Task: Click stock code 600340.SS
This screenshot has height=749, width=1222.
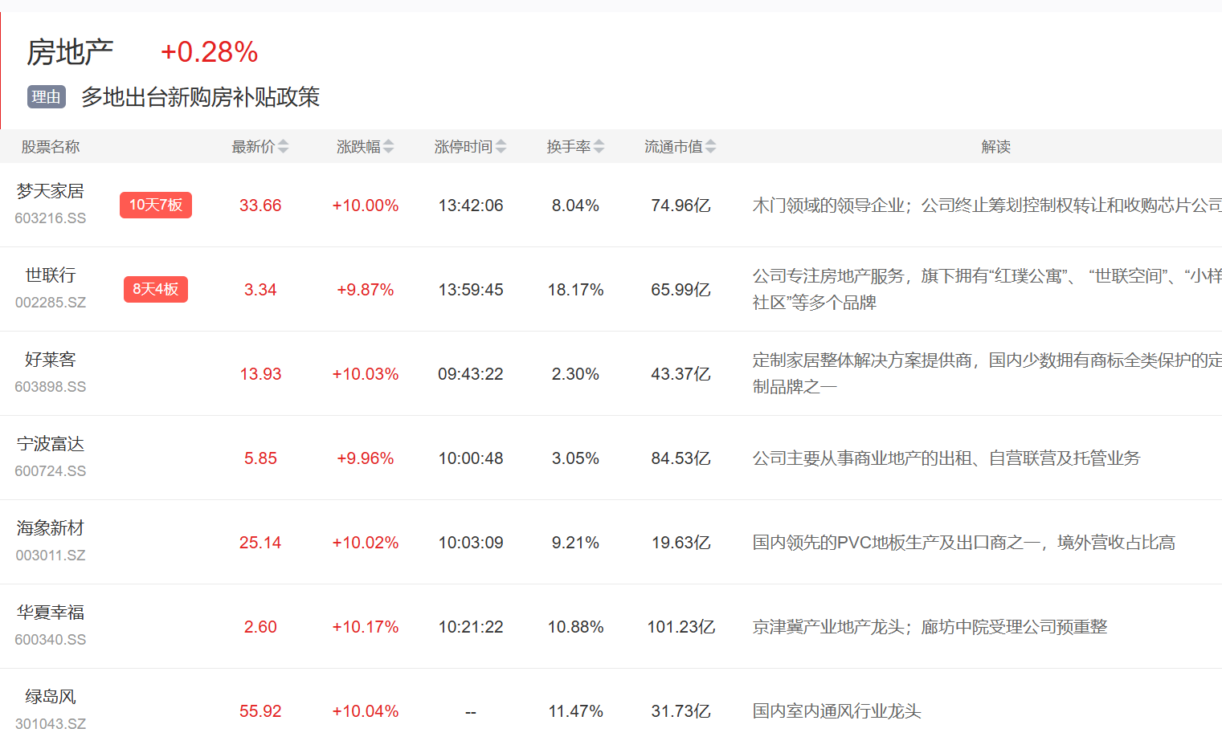Action: point(50,640)
